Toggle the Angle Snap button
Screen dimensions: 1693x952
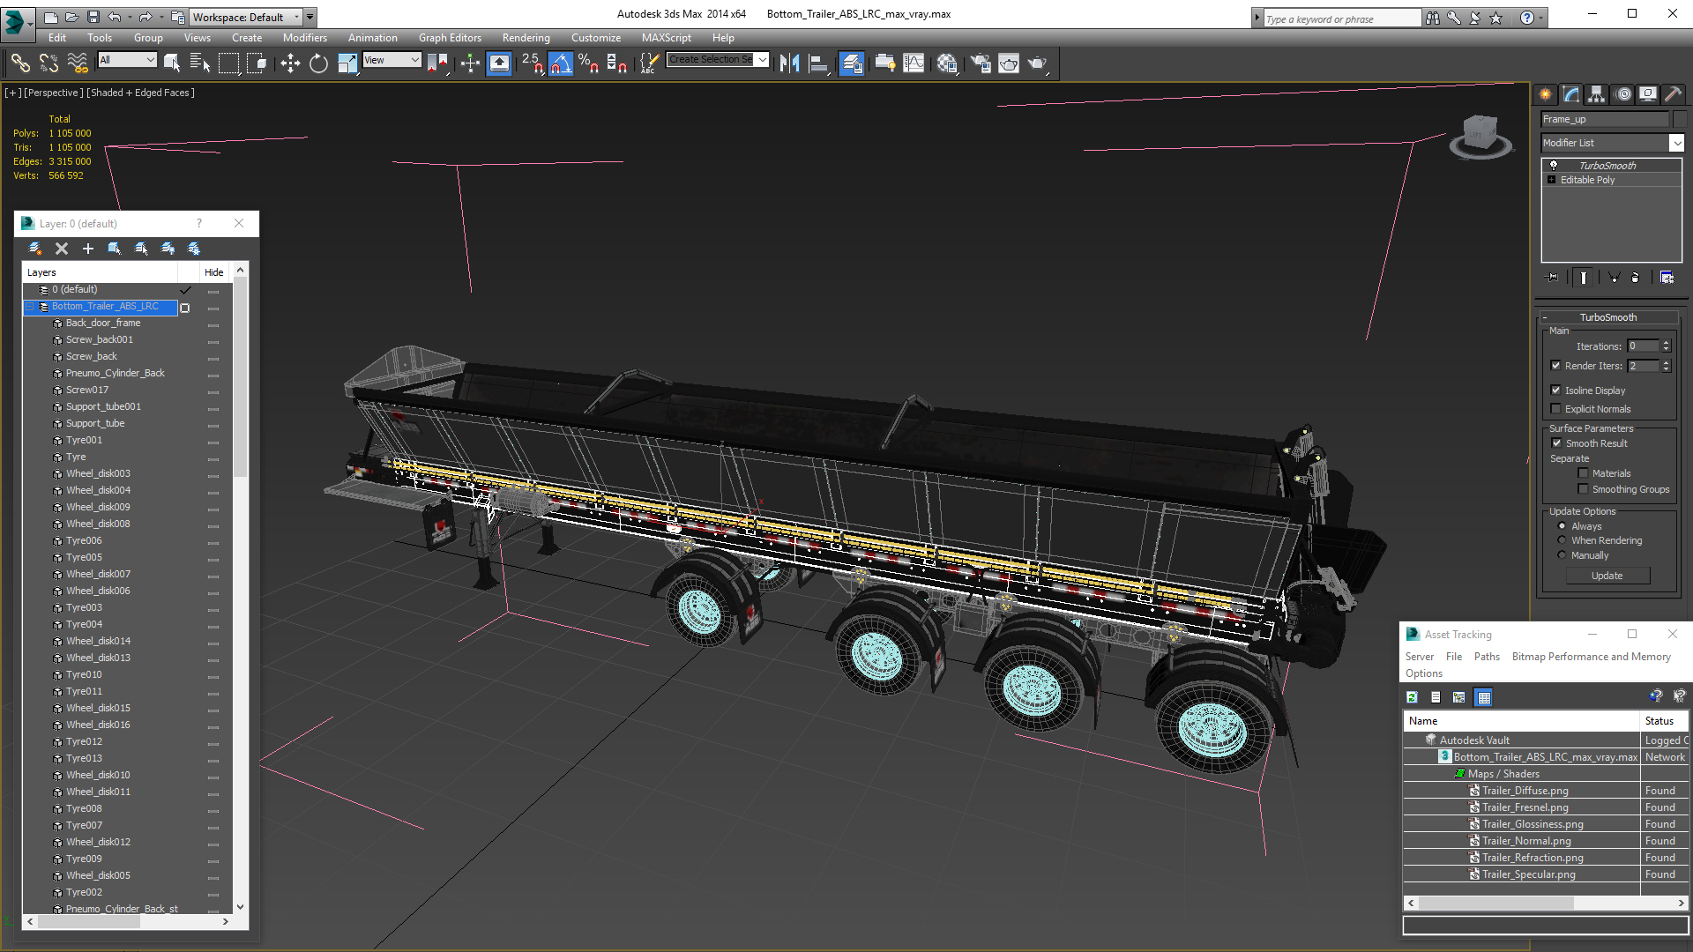pyautogui.click(x=560, y=63)
